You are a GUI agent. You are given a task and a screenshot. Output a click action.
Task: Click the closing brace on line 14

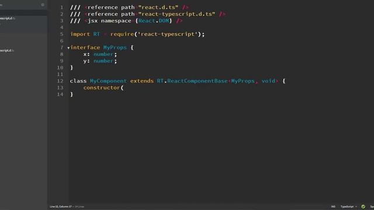tap(71, 94)
